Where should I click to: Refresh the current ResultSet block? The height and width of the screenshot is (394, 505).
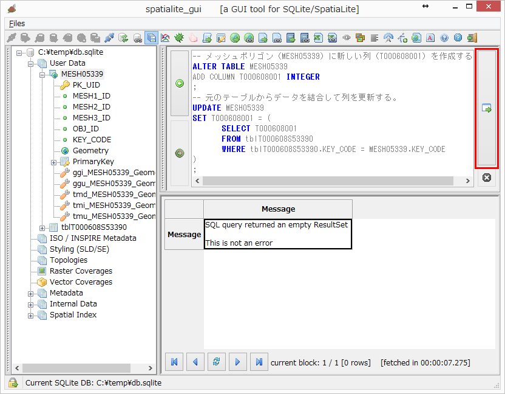tap(216, 362)
